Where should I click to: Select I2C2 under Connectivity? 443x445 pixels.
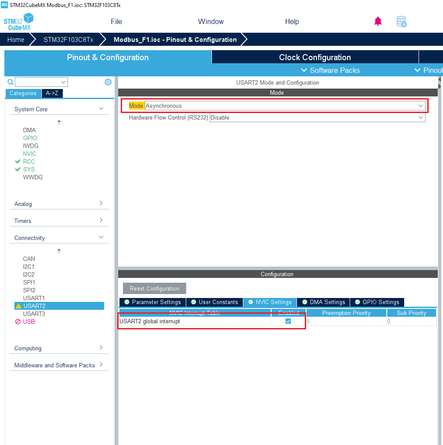click(x=29, y=274)
